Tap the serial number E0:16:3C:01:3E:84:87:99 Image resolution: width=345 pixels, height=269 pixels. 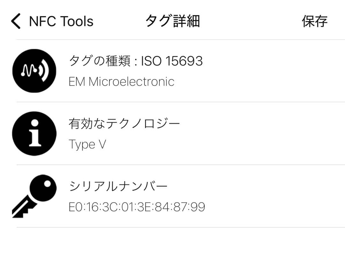pos(137,207)
